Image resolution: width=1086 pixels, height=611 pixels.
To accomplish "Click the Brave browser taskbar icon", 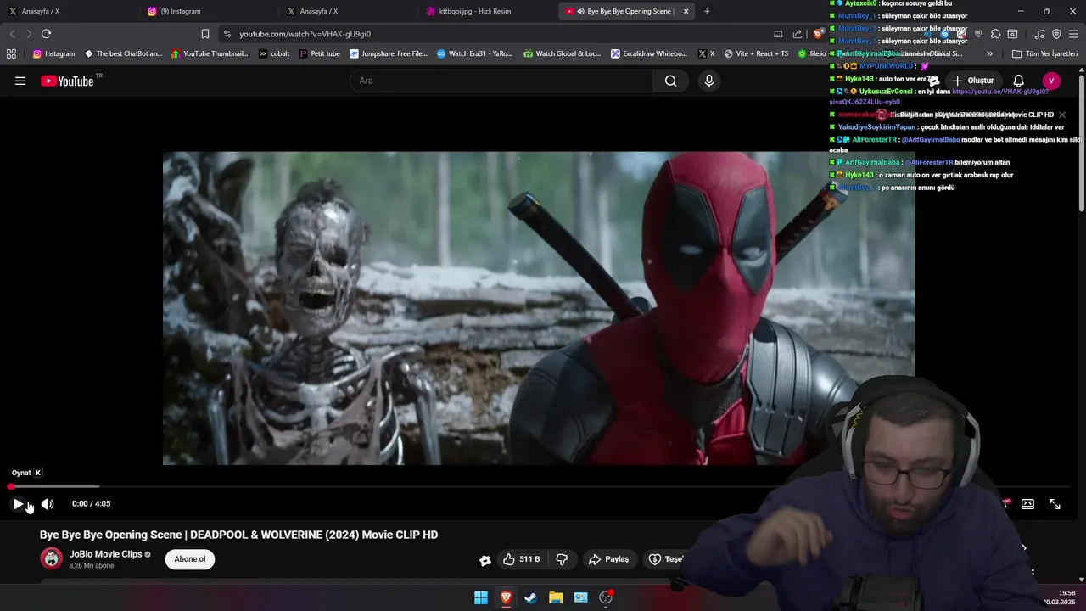I will [506, 597].
